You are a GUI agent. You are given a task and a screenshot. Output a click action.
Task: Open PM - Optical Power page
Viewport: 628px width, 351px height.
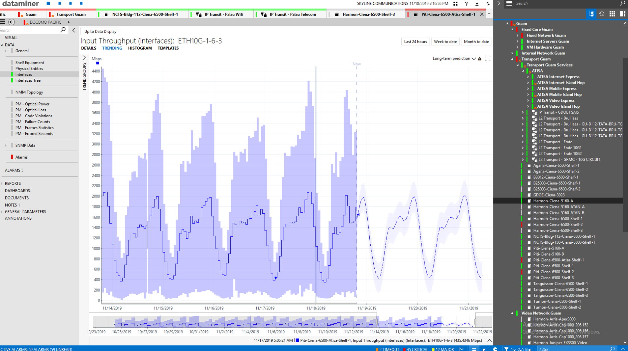point(32,104)
